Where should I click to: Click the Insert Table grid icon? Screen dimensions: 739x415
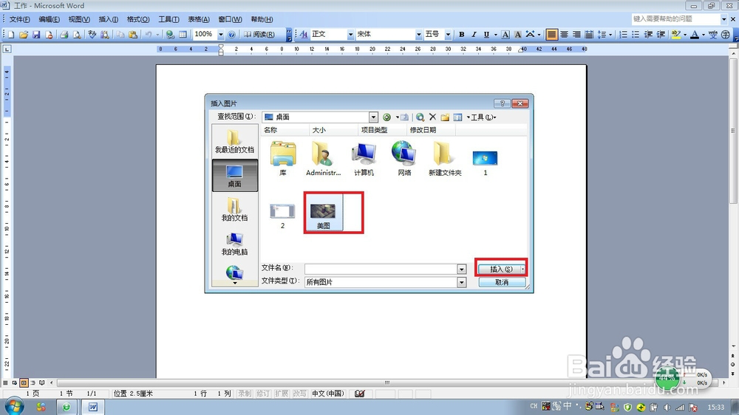pos(183,35)
